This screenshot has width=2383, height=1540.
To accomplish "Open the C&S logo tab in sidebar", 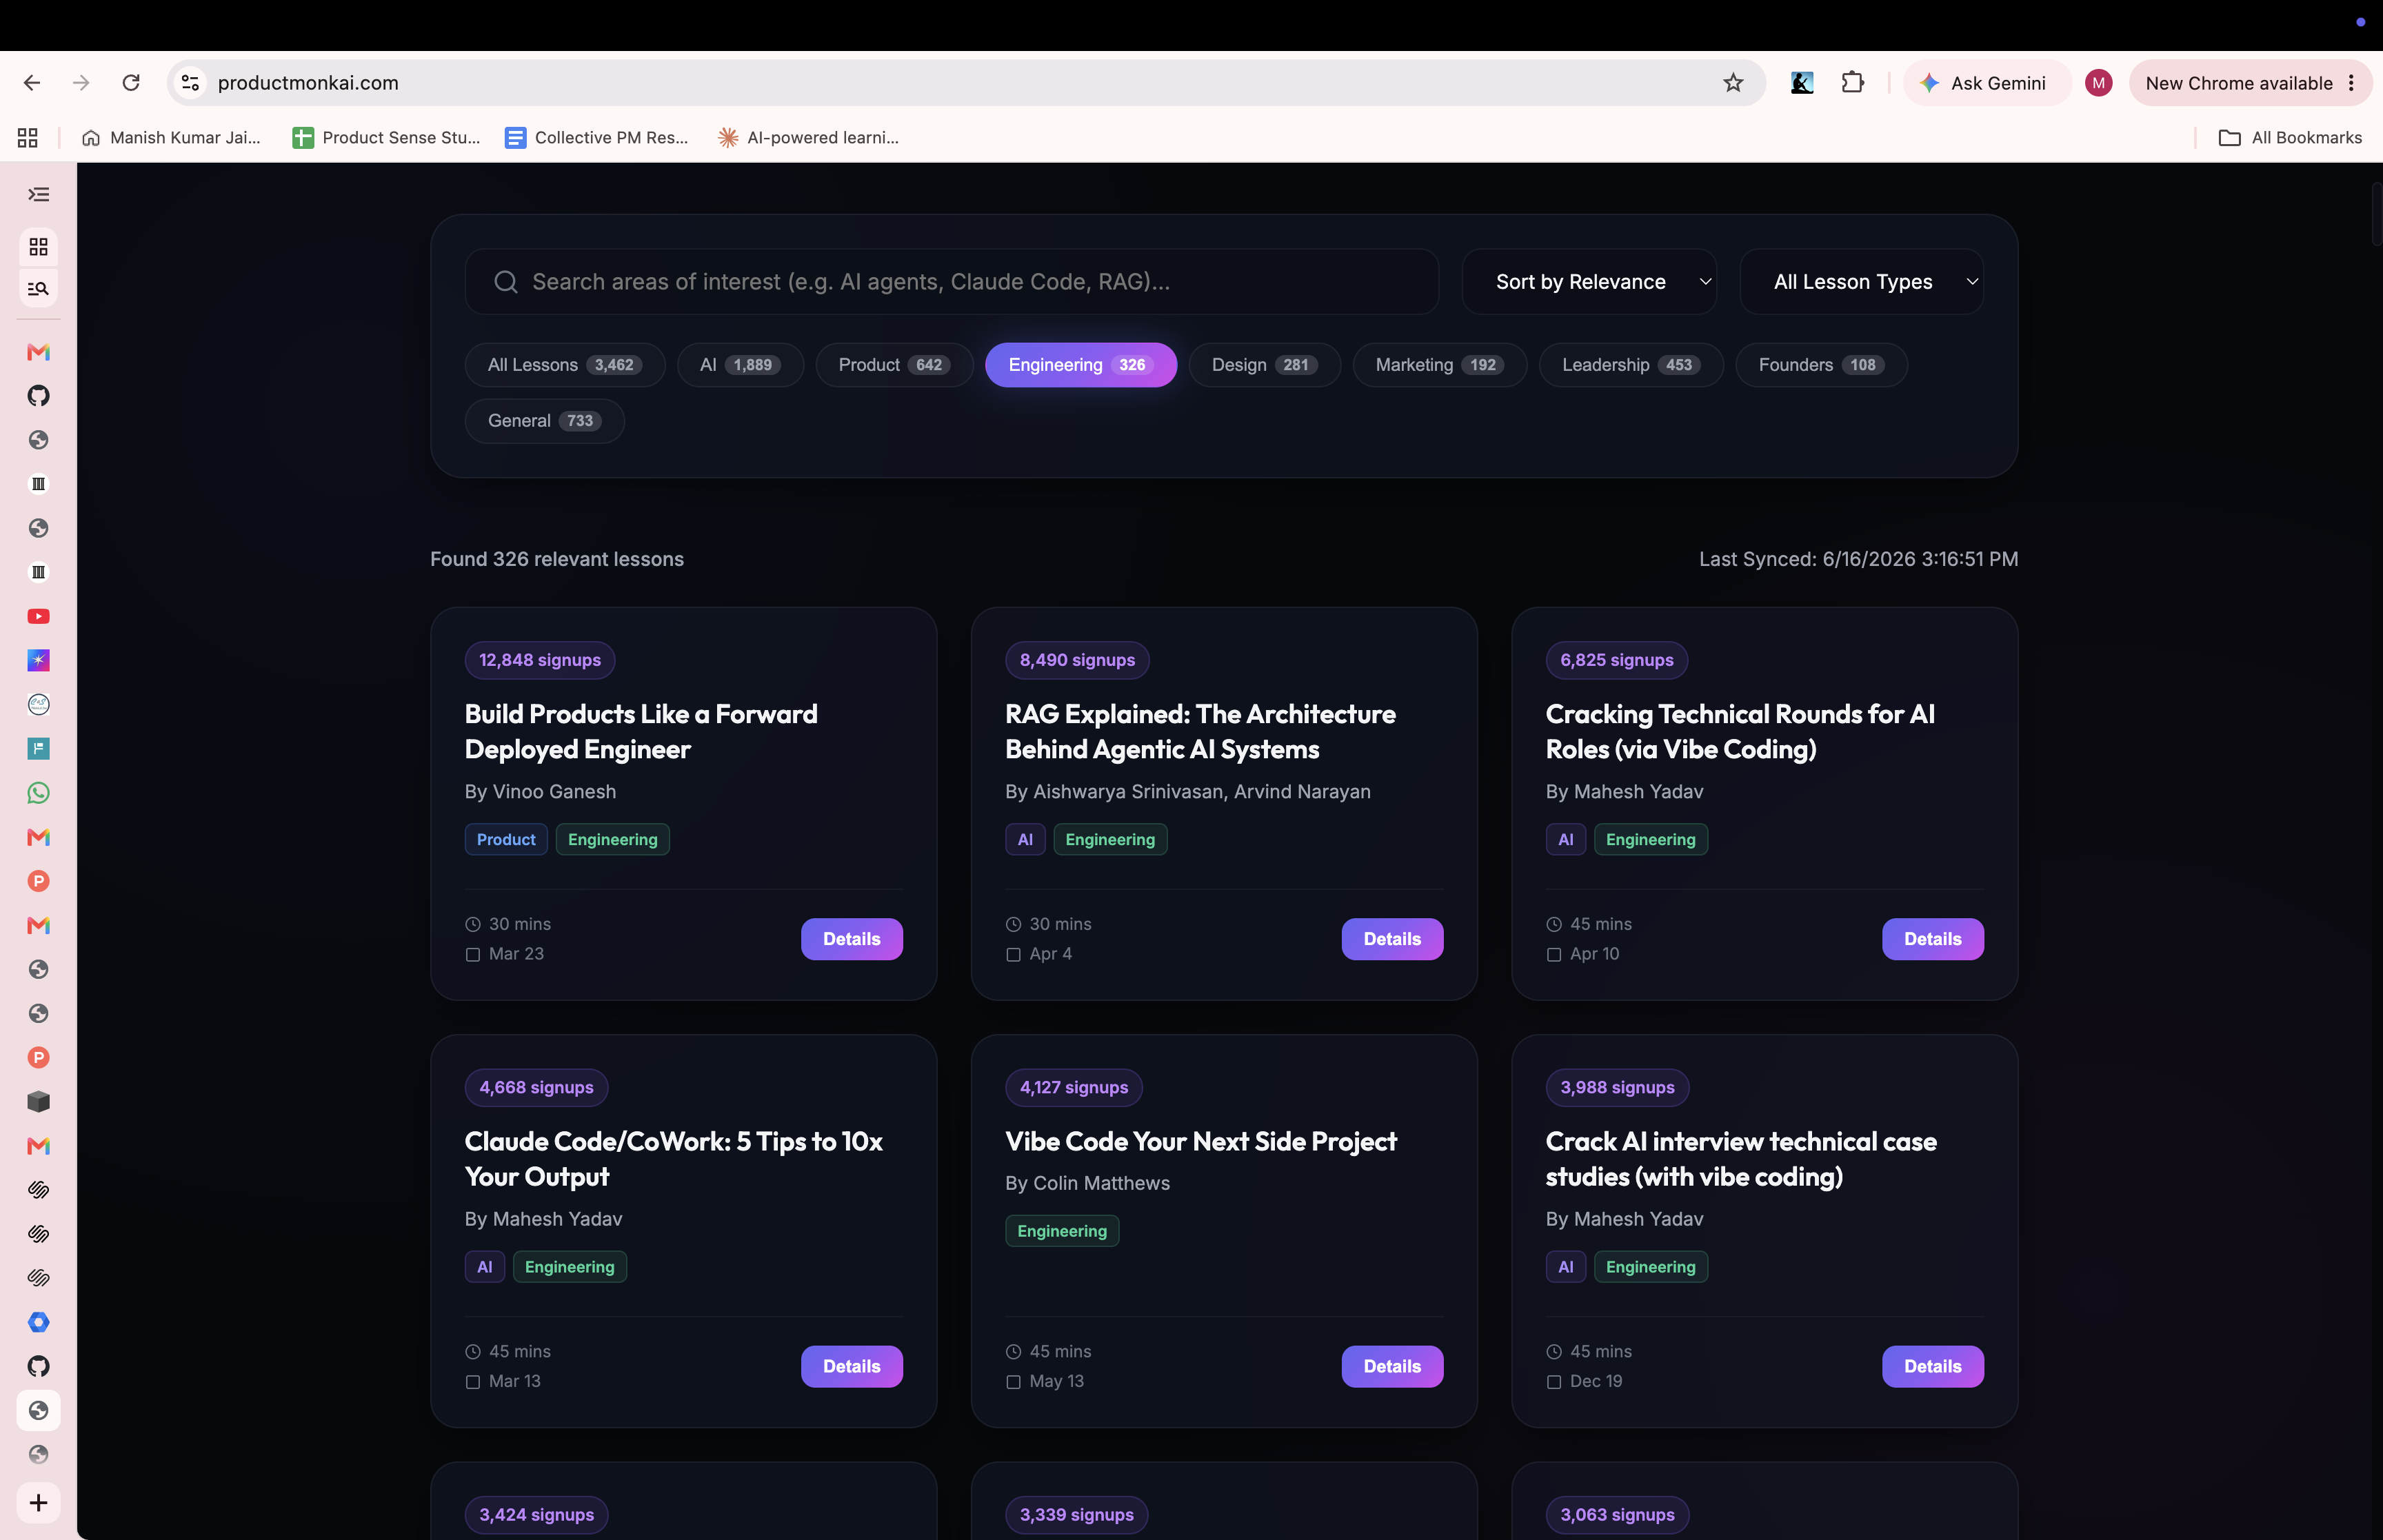I will point(38,704).
